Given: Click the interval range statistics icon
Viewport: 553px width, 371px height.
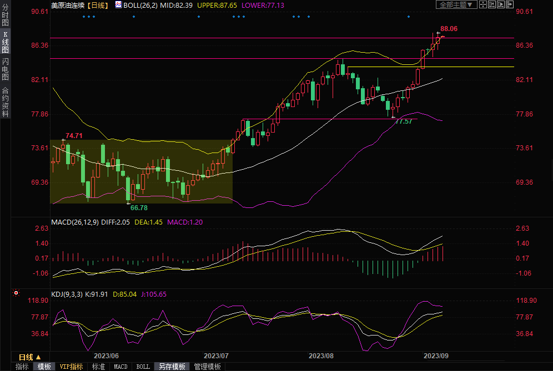Looking at the screenshot, I should coord(492,4).
